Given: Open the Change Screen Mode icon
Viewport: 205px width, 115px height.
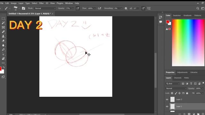Looking at the screenshot, I should (3, 77).
